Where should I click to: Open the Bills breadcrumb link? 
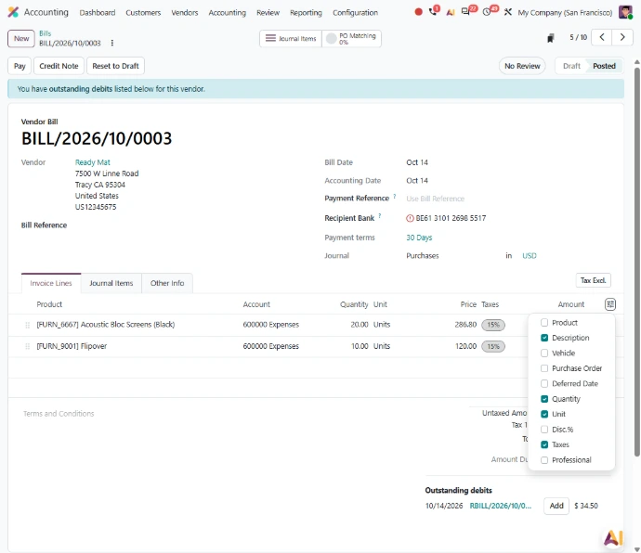(x=45, y=33)
